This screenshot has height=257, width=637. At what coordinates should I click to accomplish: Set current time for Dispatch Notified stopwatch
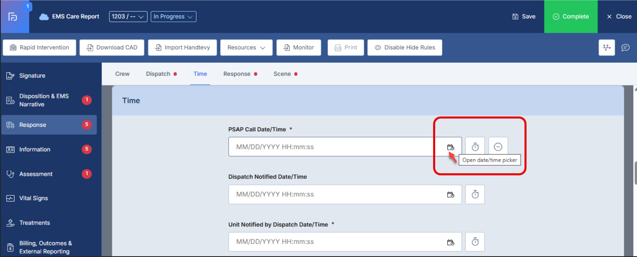475,194
